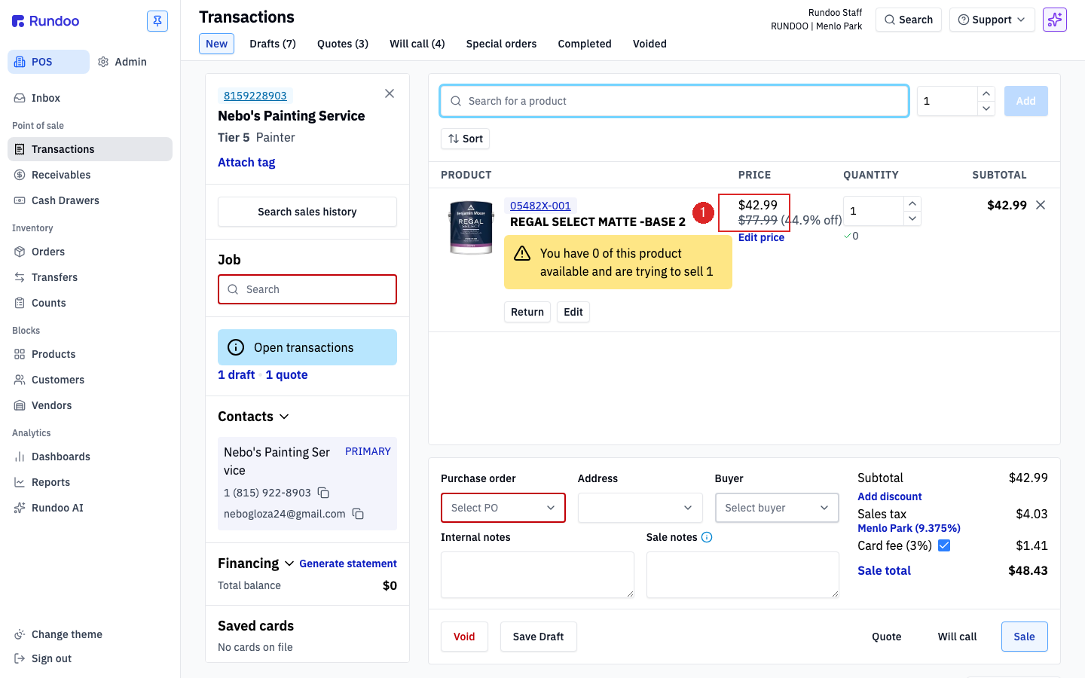Viewport: 1085px width, 678px height.
Task: Click the Sale notes info icon
Action: coord(707,537)
